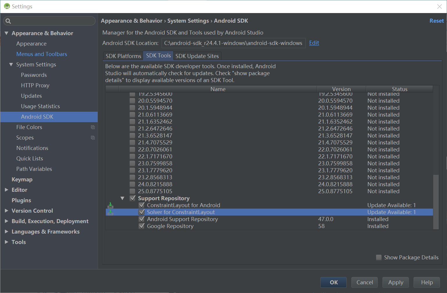The width and height of the screenshot is (447, 293).
Task: Uncheck Android Support Repository checkbox
Action: [142, 219]
